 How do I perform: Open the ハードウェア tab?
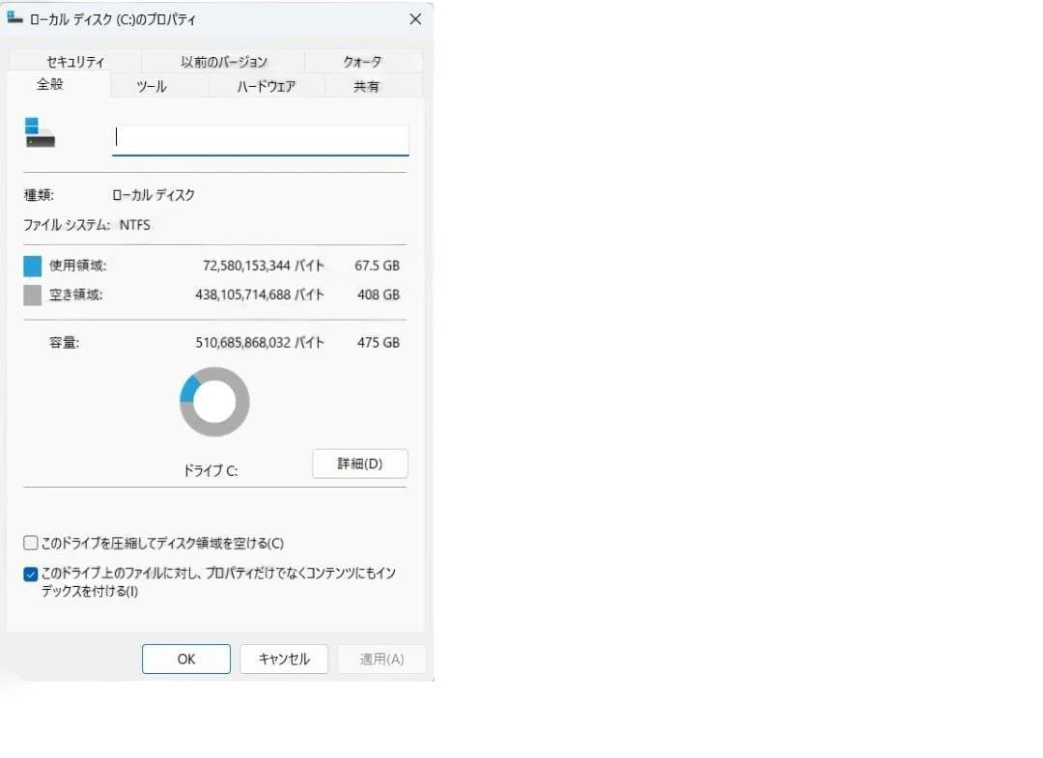click(x=268, y=85)
